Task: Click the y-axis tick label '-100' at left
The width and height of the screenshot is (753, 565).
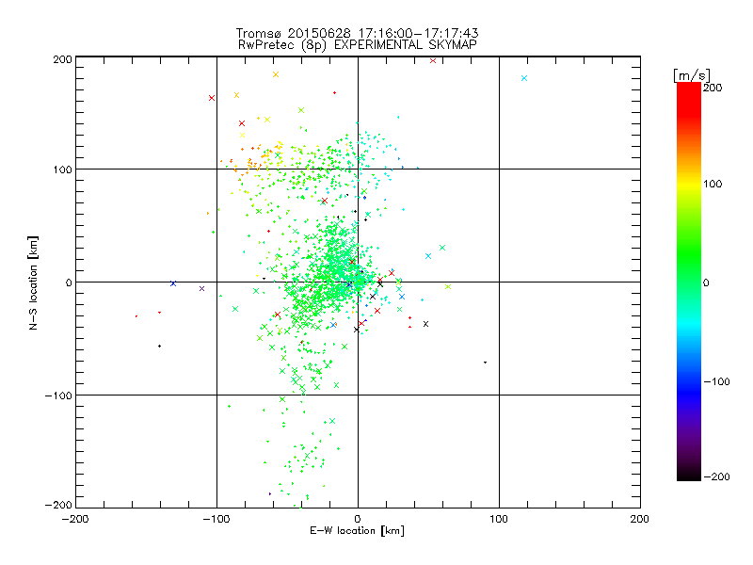Action: (58, 395)
